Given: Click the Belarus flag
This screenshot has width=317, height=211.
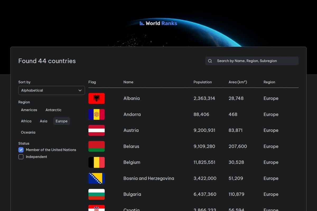Looking at the screenshot, I should 96,146.
